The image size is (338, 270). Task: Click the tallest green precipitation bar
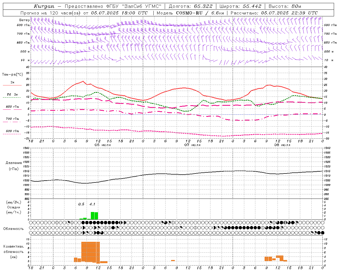[93, 216]
